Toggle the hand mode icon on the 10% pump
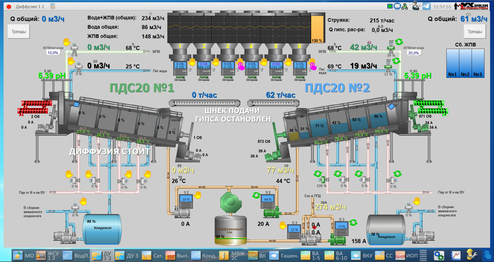Screen dimensions: 494x262 197,195
